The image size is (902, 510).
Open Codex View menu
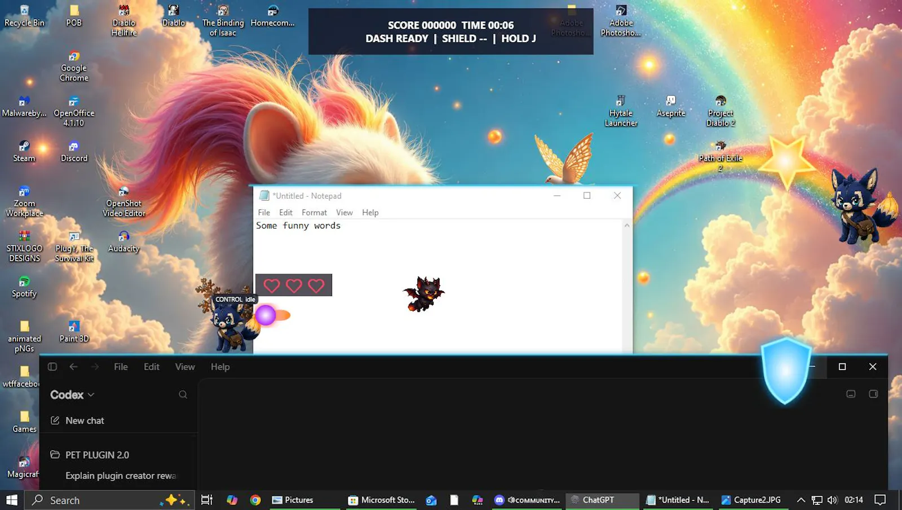(185, 367)
